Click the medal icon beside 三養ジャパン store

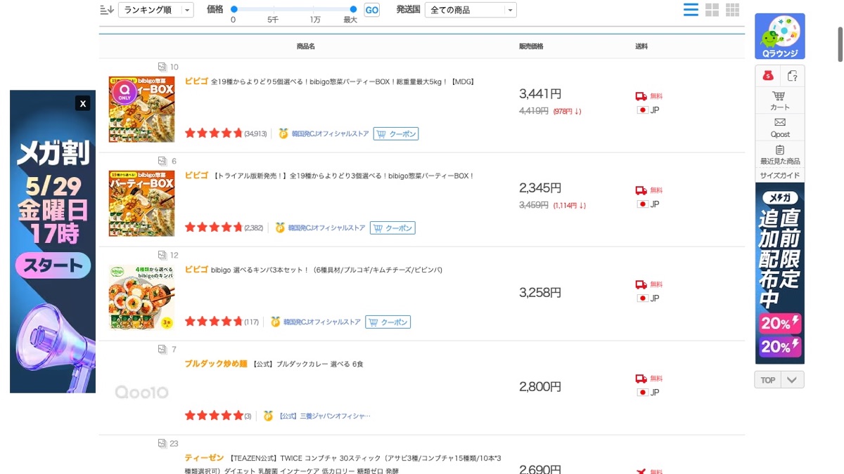tap(268, 416)
